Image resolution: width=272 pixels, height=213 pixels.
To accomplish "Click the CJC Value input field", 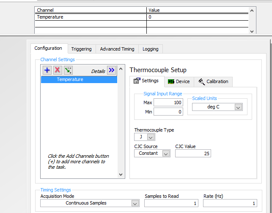I will point(193,153).
